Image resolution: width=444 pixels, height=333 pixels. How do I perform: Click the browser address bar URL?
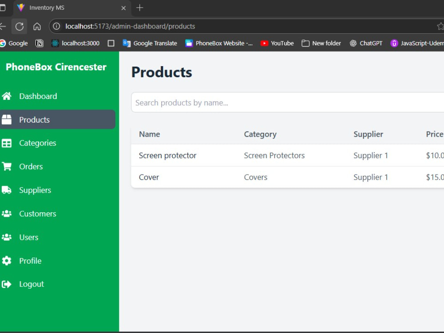tap(130, 26)
